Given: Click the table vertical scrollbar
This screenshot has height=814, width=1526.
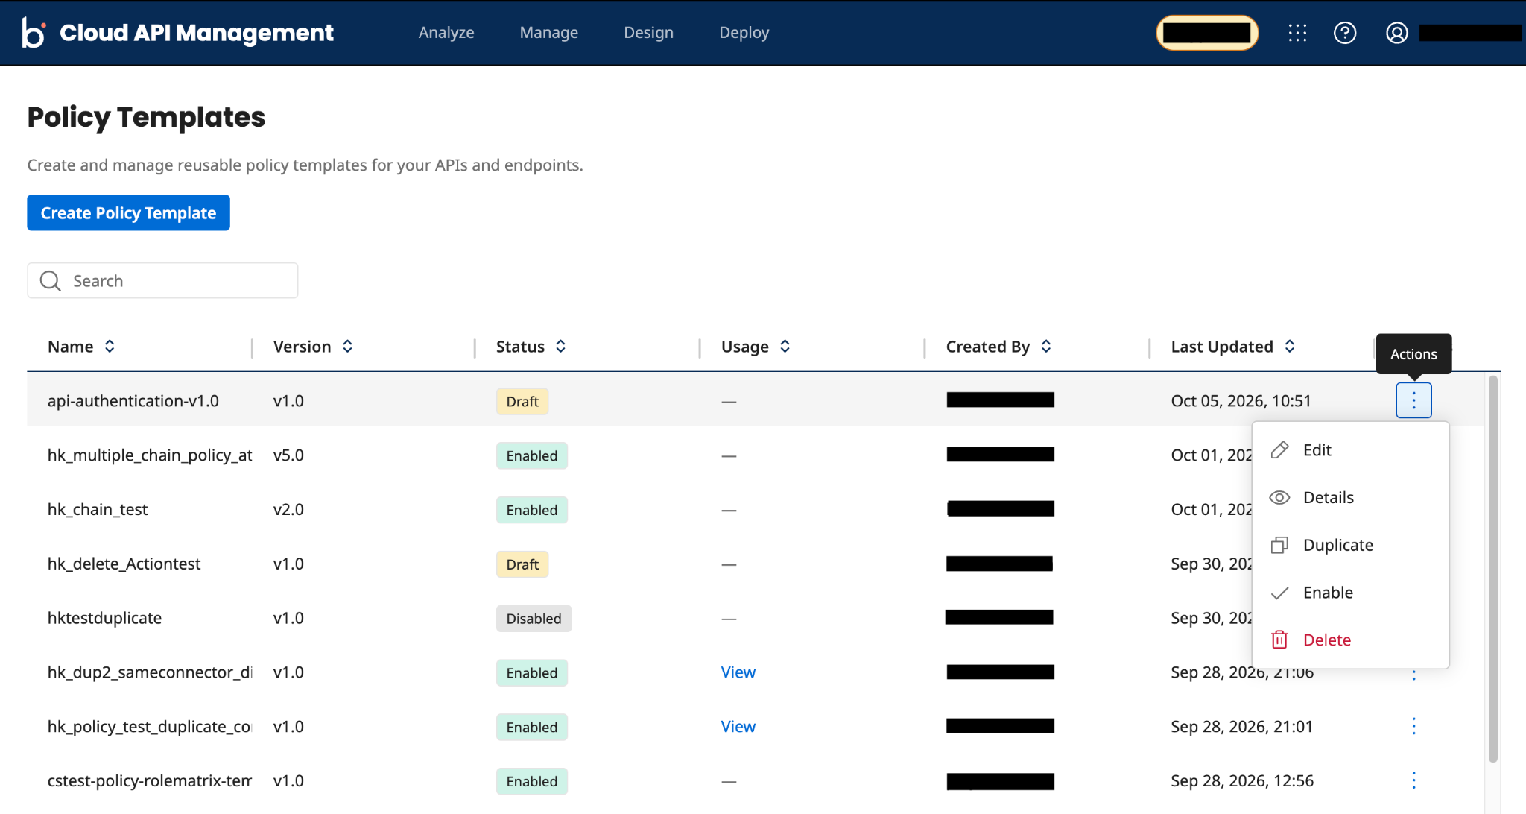Looking at the screenshot, I should pos(1492,569).
